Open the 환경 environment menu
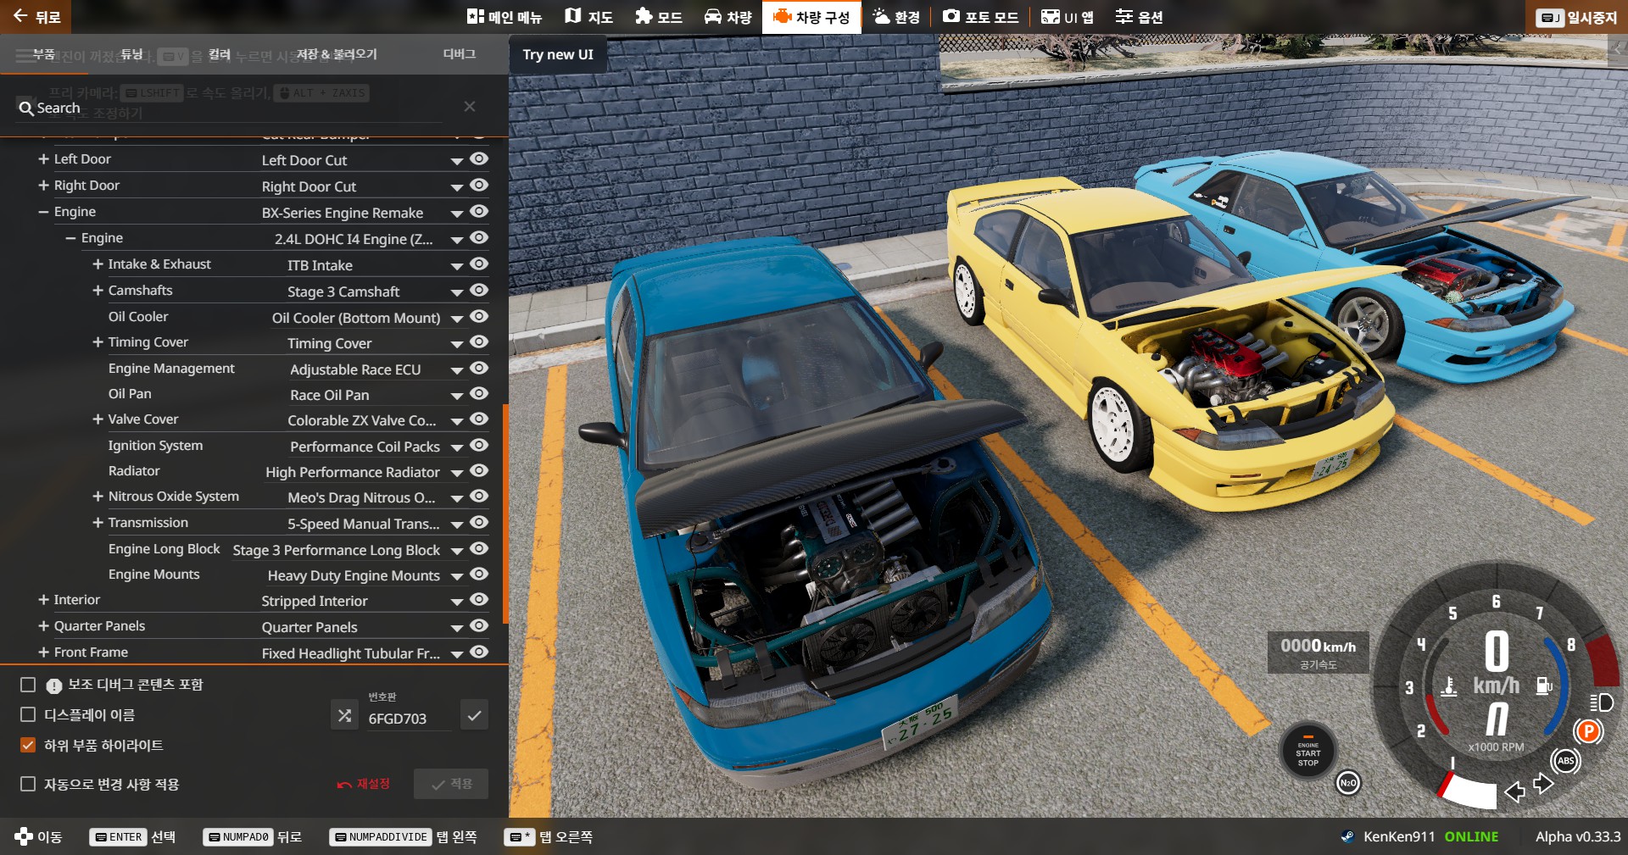 coord(896,17)
